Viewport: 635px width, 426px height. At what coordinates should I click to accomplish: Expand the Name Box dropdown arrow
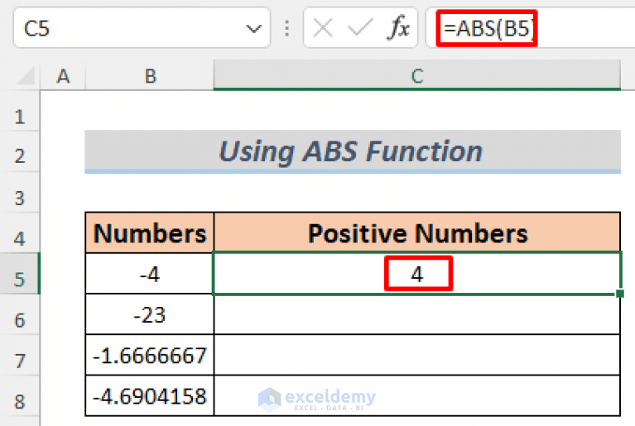253,29
